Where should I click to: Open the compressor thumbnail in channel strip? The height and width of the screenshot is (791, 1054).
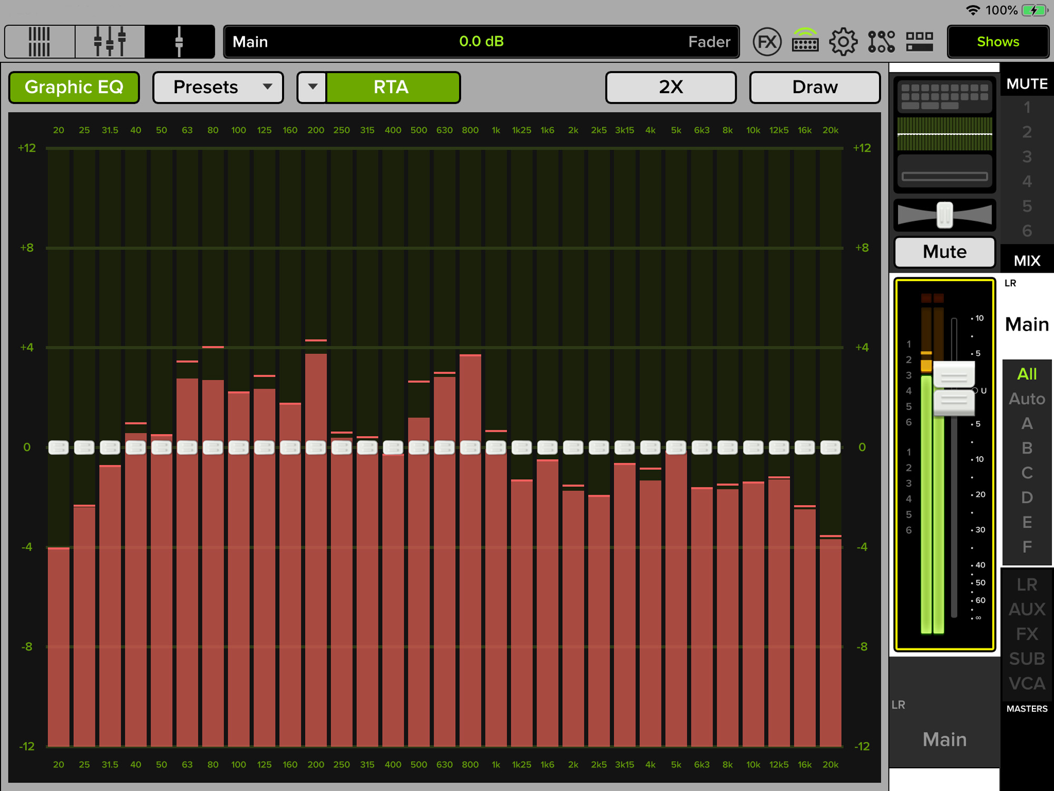(x=945, y=171)
